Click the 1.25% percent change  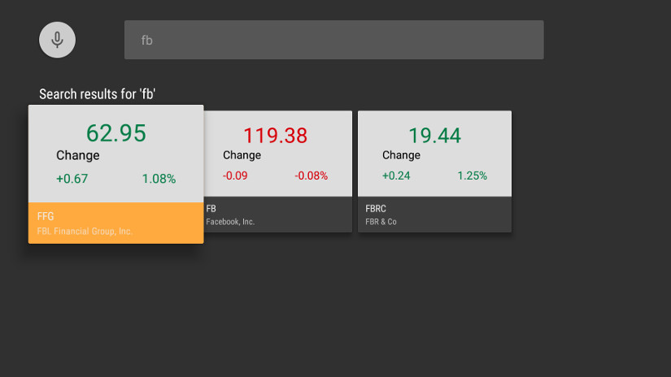point(472,175)
